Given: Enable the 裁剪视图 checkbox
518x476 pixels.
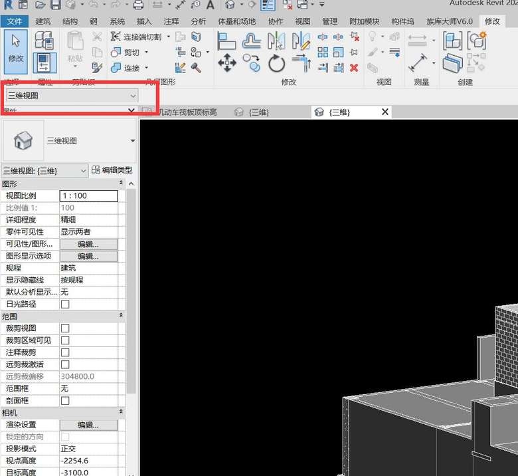Looking at the screenshot, I should (65, 328).
